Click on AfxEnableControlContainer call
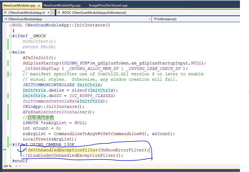The width and height of the screenshot is (249, 172). 55,112
